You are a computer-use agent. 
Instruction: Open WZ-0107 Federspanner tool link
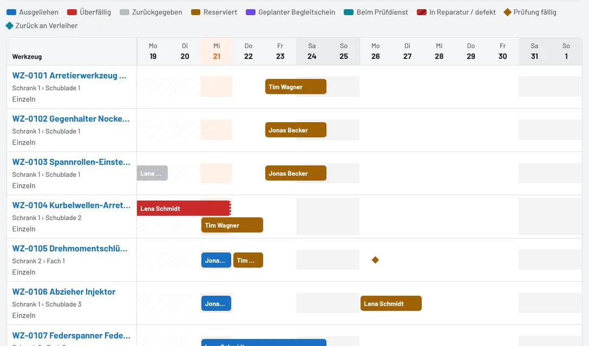tap(71, 335)
